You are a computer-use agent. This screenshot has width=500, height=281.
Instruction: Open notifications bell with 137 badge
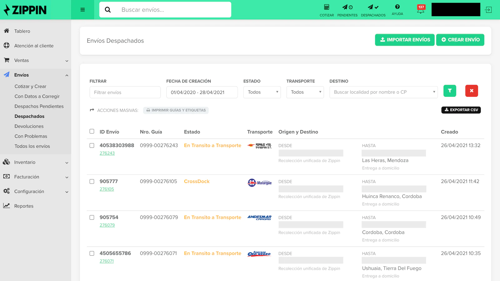(421, 9)
